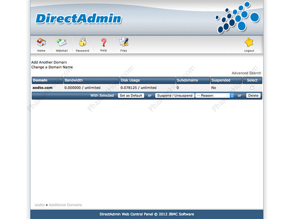Click the aodto breadcrumb link
Viewport: 291px width, 219px height.
[x=40, y=205]
